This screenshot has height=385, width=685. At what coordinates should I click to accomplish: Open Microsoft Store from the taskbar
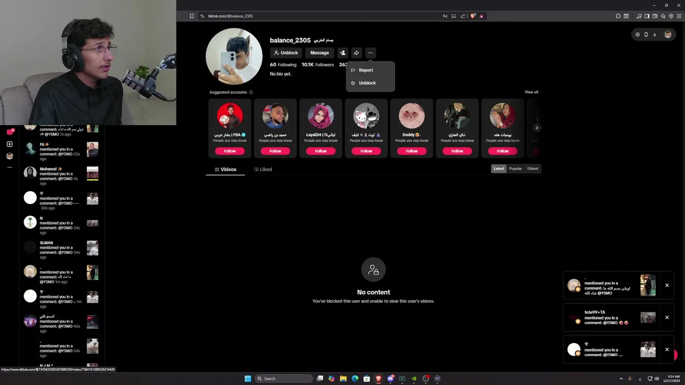coord(367,379)
